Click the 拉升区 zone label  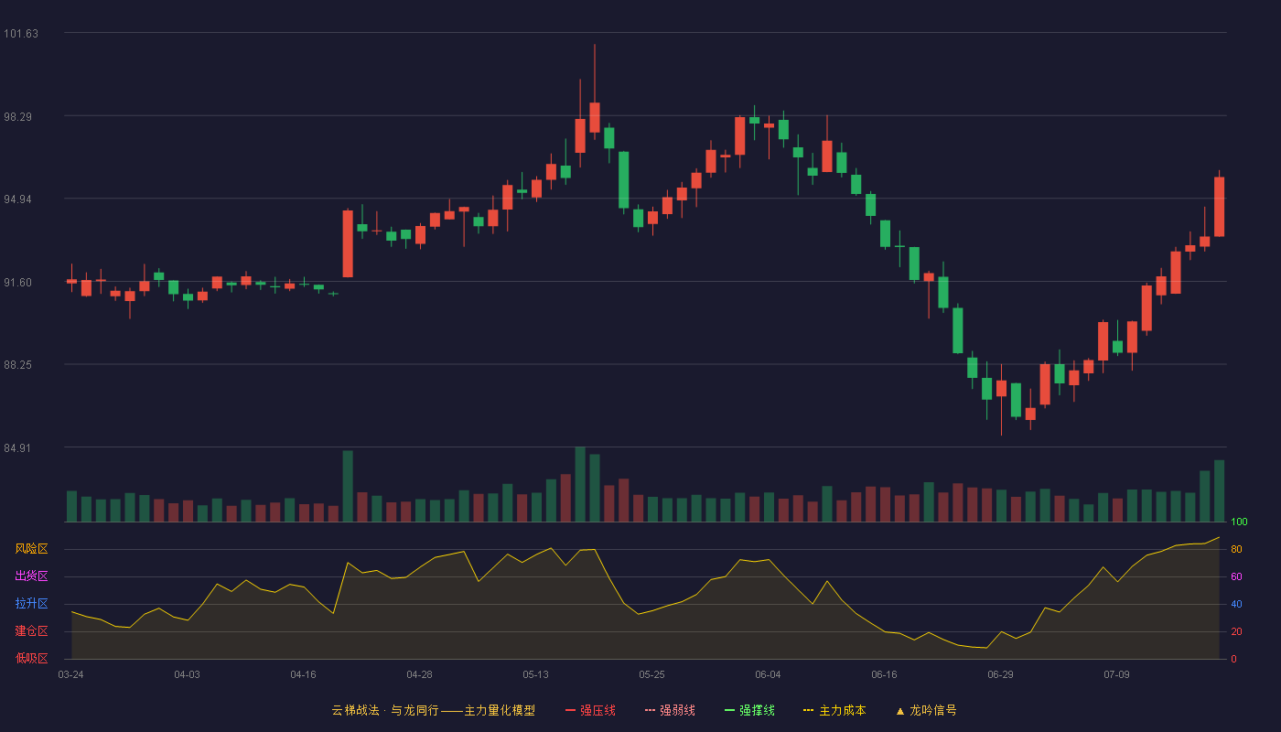point(31,604)
